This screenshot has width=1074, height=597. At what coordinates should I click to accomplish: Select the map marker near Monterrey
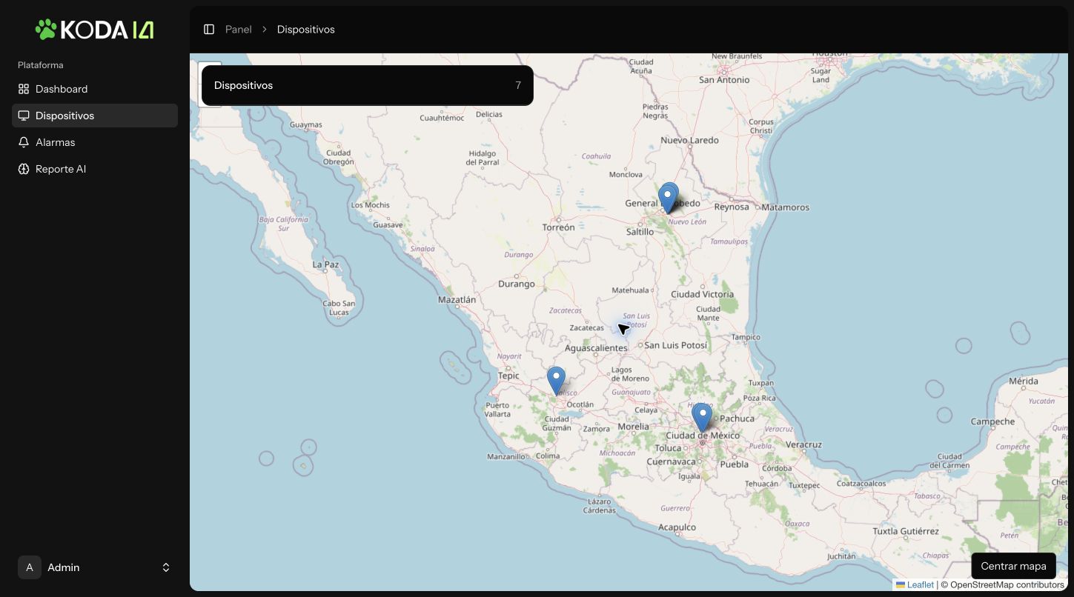(668, 199)
